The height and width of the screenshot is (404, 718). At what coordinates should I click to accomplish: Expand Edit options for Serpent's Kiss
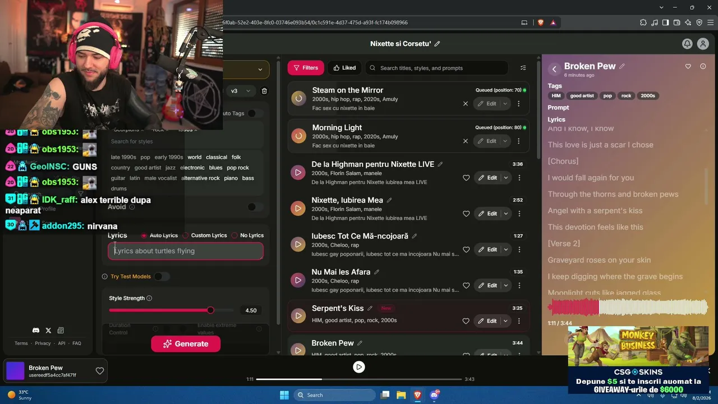[506, 321]
